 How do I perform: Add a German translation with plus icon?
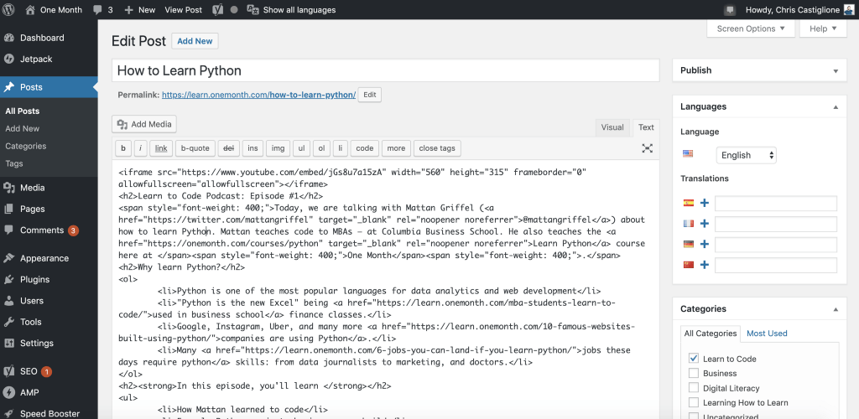pyautogui.click(x=705, y=244)
